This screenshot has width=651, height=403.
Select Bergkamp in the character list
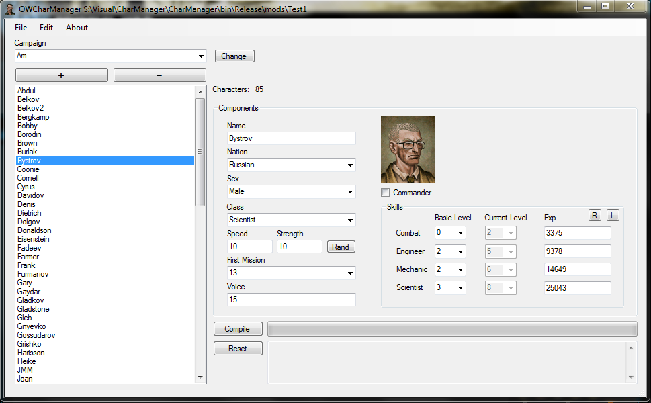point(33,117)
